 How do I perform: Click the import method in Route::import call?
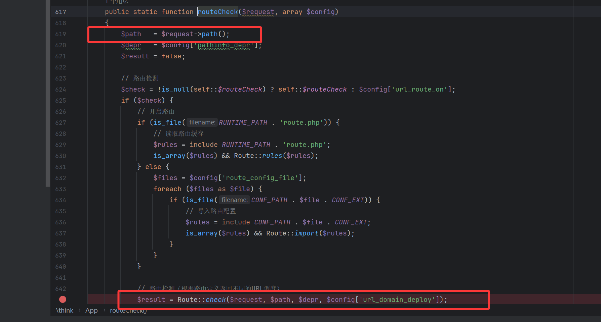click(306, 233)
